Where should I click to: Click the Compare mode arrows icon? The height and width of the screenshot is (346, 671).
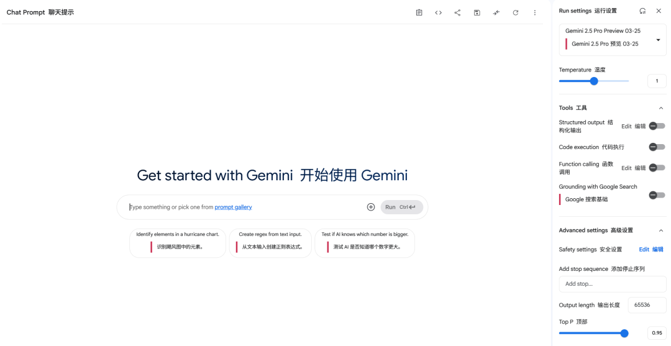point(496,13)
